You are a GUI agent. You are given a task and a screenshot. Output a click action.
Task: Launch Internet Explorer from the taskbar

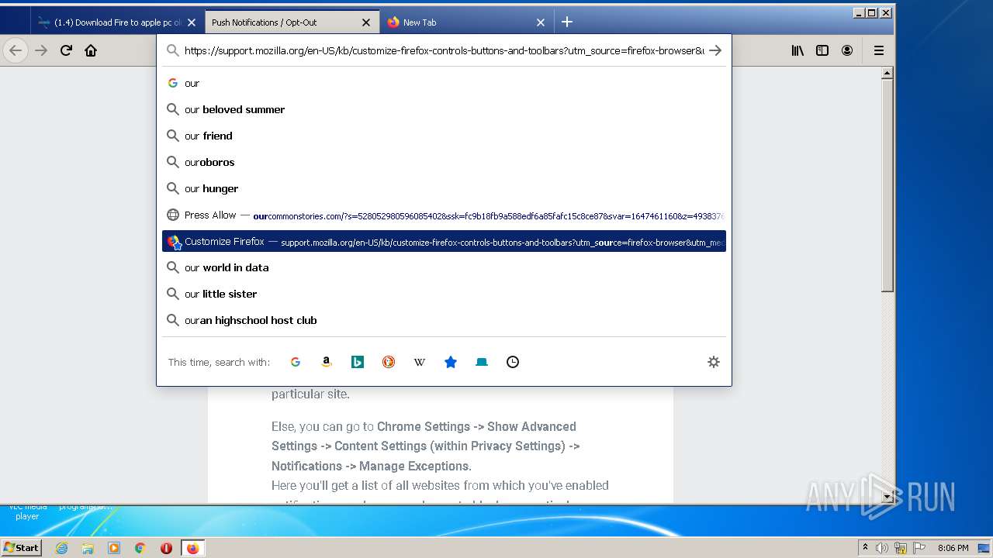coord(61,548)
